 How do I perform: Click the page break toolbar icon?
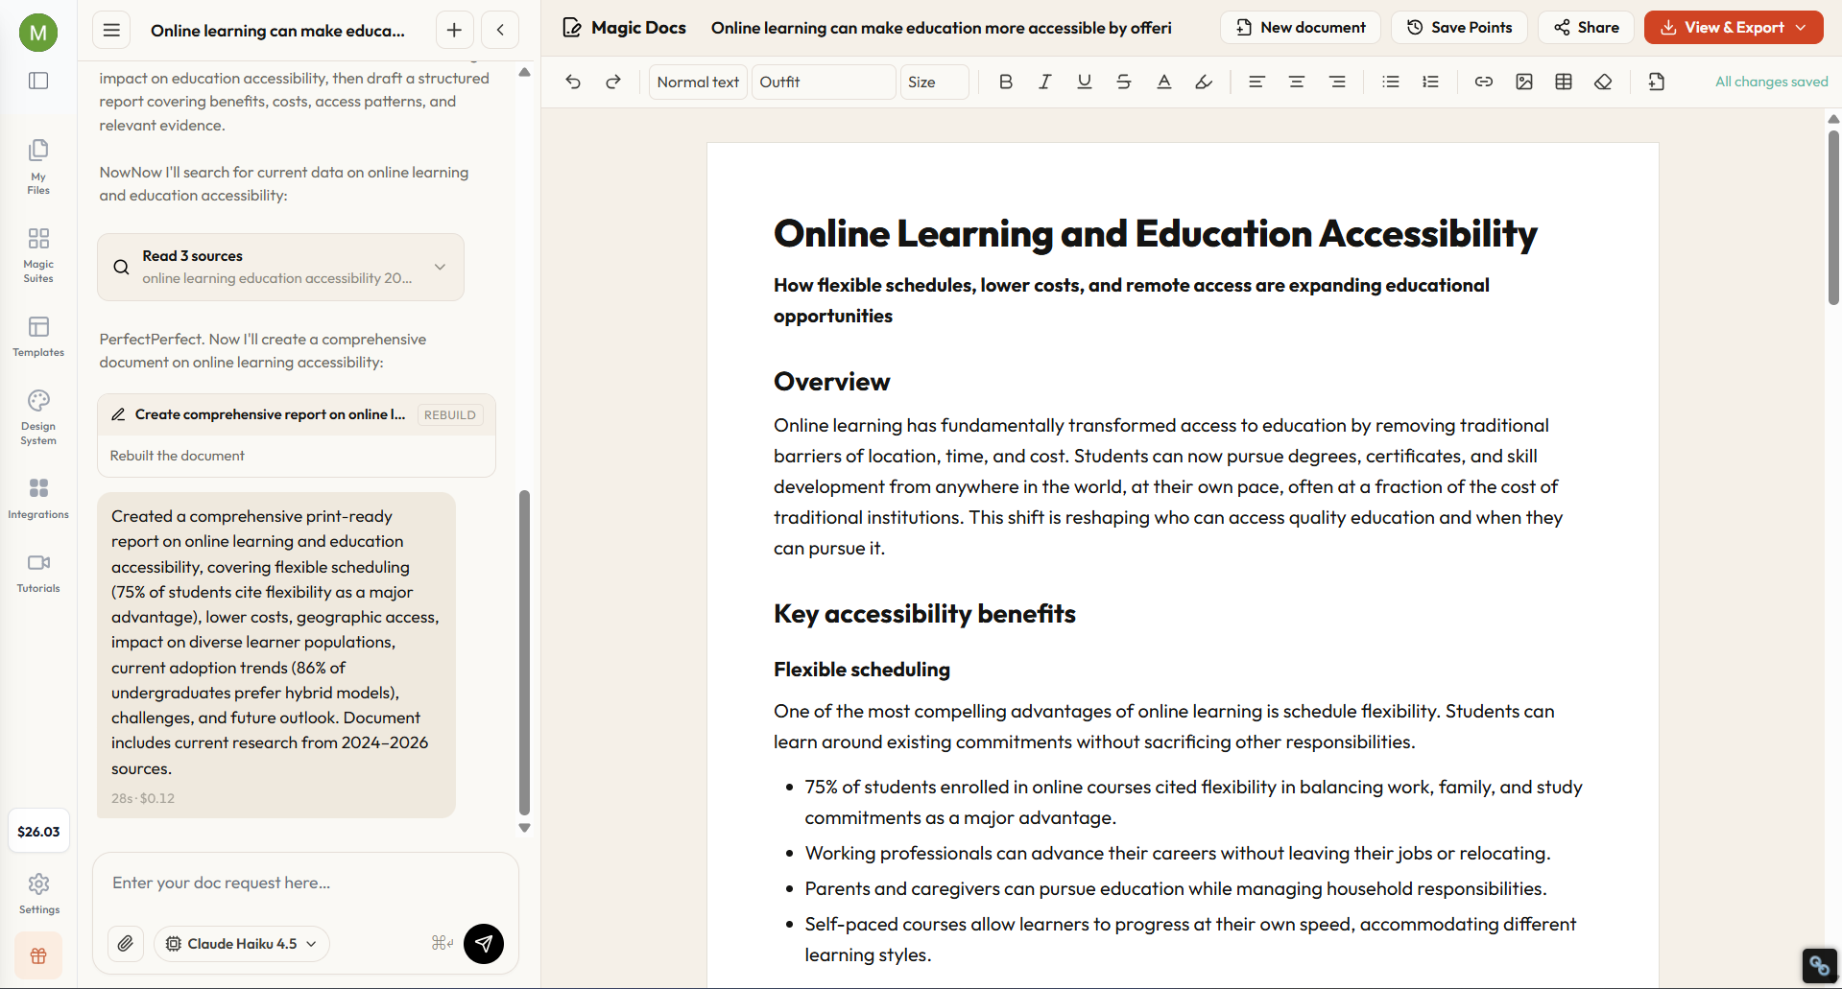[1657, 82]
